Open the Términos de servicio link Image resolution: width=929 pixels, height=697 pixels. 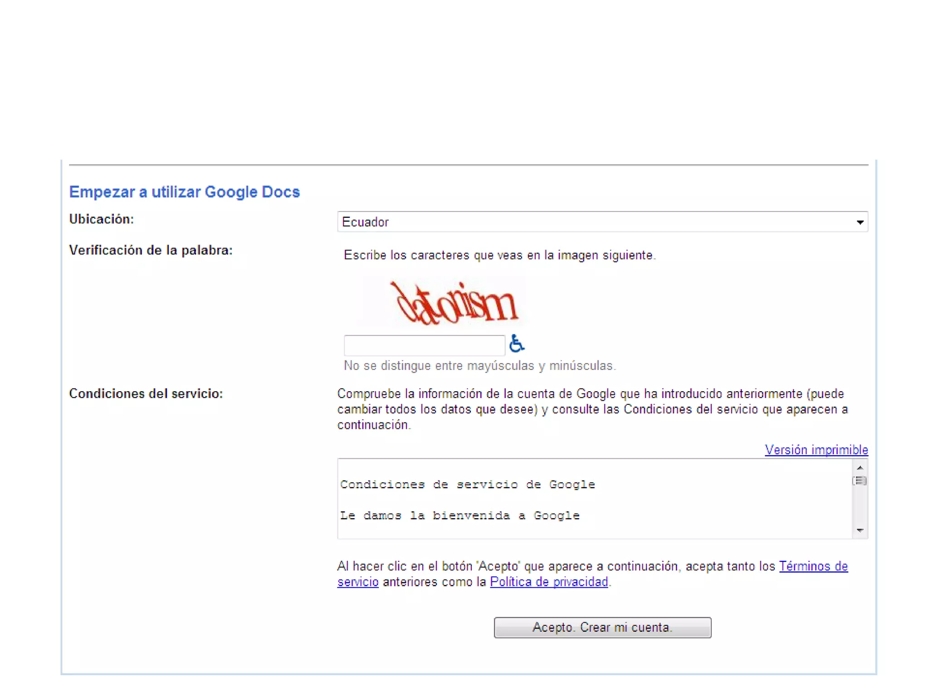(x=813, y=566)
